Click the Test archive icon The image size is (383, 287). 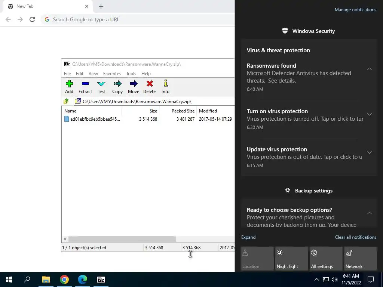[x=101, y=84]
